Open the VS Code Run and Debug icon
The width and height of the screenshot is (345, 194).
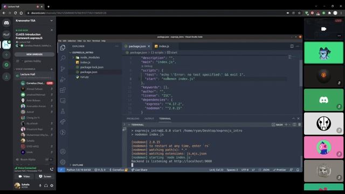click(x=63, y=79)
